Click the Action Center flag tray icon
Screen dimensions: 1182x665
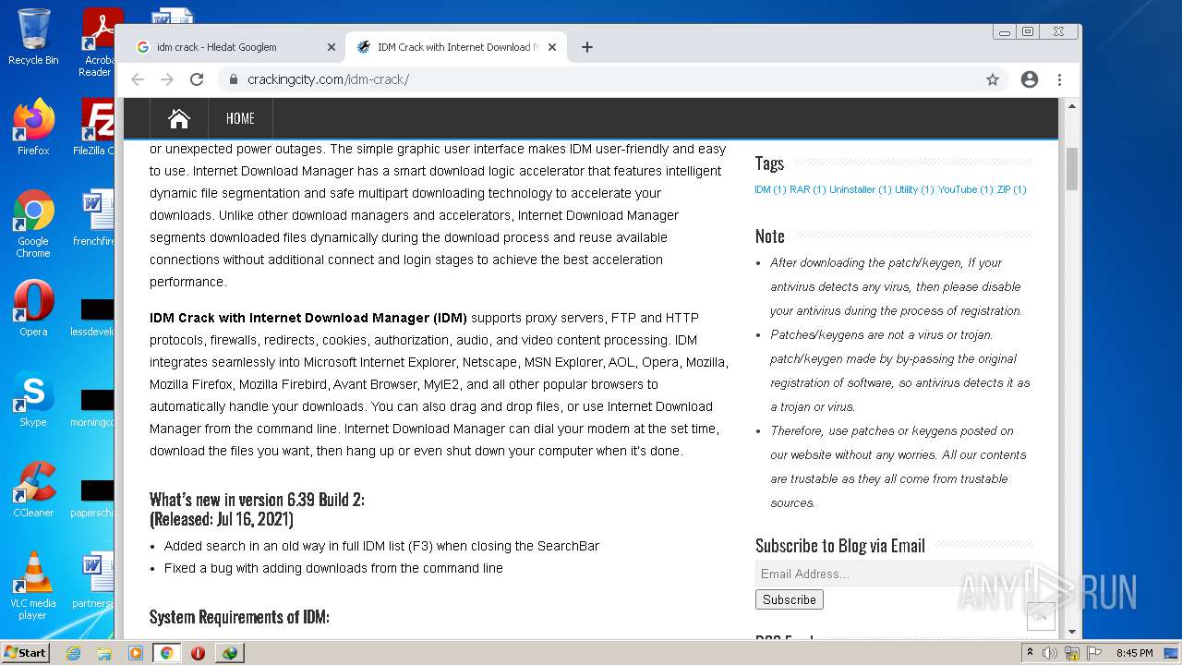(x=1094, y=653)
